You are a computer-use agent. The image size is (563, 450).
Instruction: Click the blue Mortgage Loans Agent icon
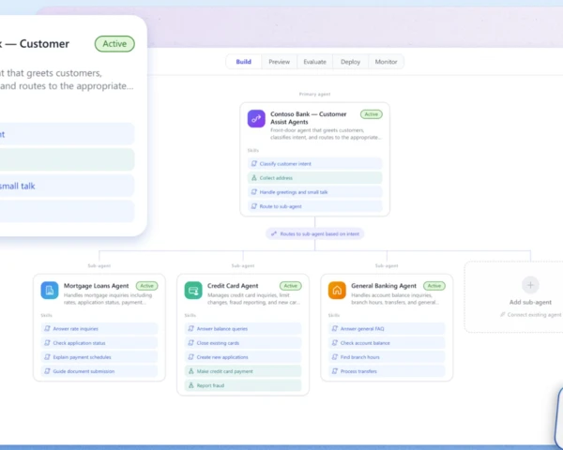coord(50,291)
